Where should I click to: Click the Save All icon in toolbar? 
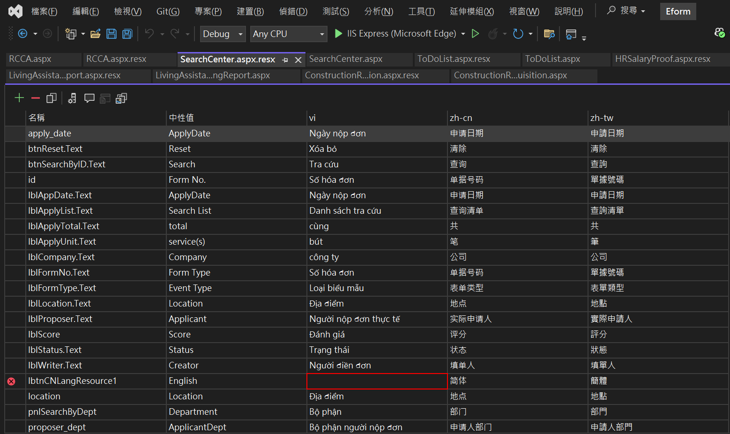tap(127, 34)
